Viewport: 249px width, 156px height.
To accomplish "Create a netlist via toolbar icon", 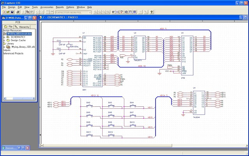I will point(126,12).
